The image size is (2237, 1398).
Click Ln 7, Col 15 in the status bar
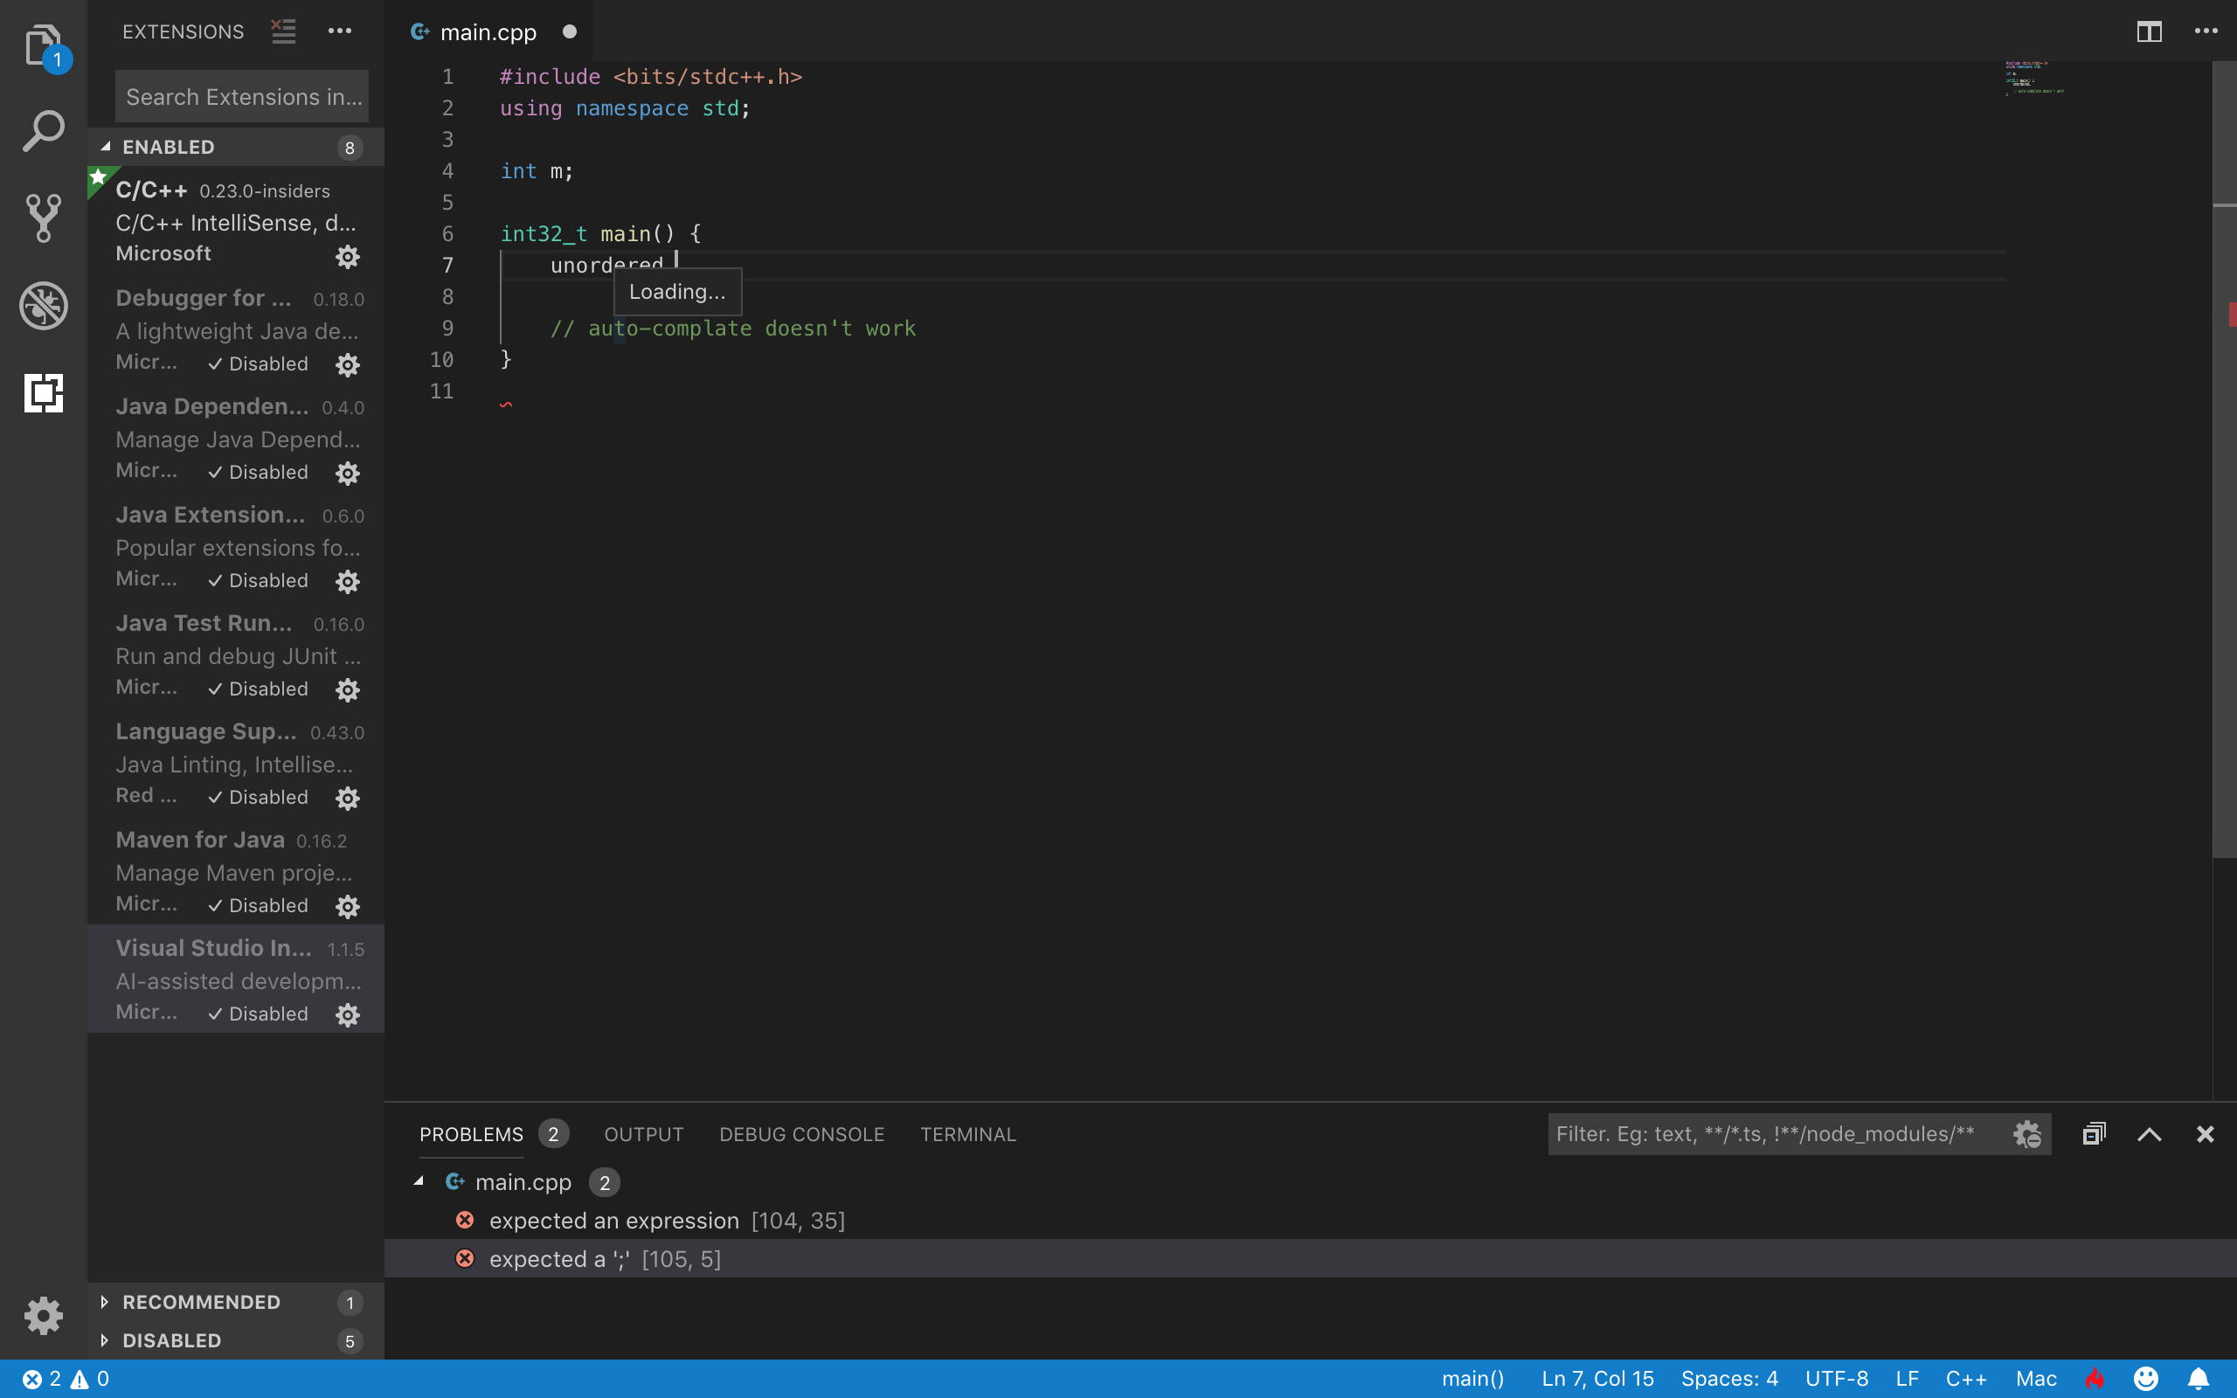[x=1596, y=1378]
